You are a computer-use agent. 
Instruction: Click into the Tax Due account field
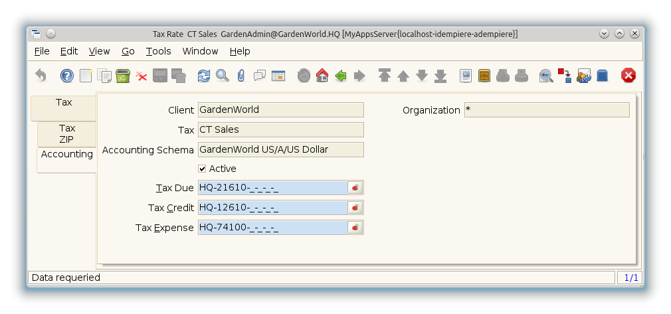point(272,188)
